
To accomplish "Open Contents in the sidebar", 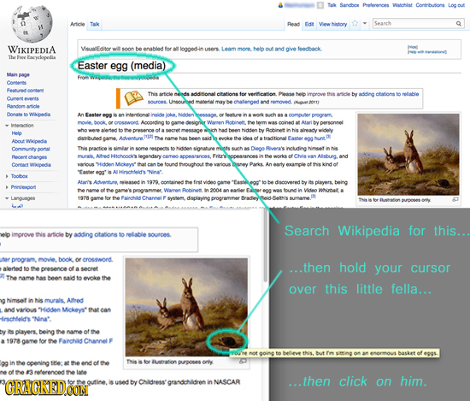I will (16, 82).
